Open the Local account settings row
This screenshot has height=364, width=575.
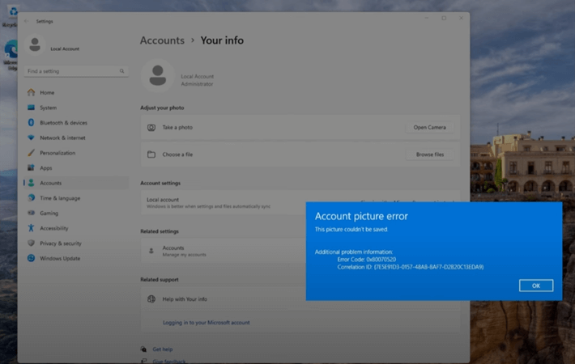(x=300, y=202)
